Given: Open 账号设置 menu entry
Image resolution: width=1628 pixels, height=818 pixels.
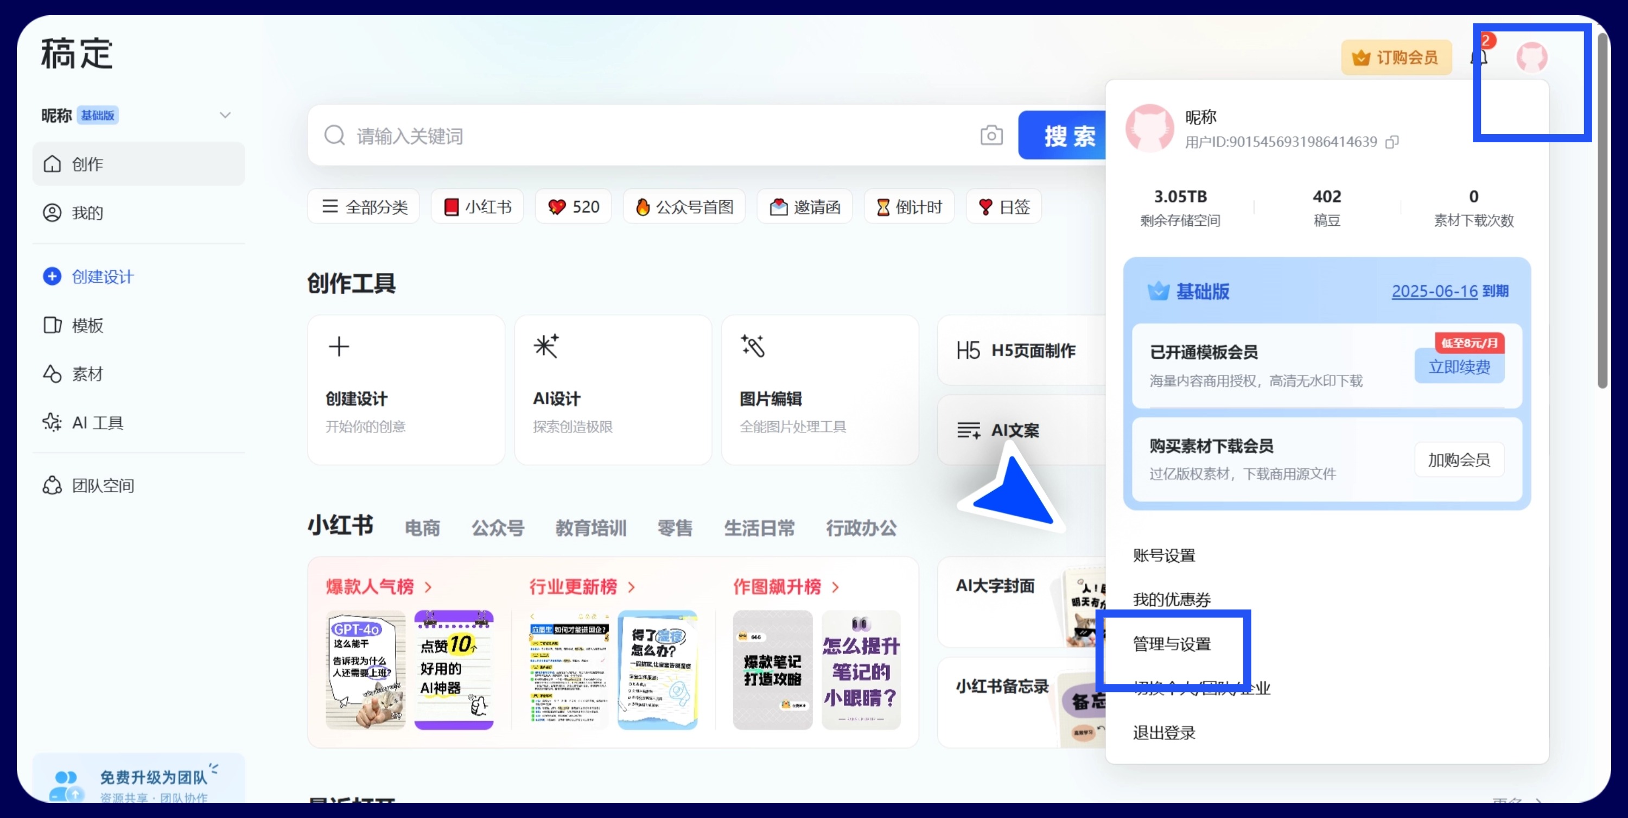Looking at the screenshot, I should (x=1164, y=555).
